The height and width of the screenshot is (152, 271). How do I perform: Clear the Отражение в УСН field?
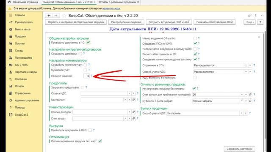coord(250,65)
